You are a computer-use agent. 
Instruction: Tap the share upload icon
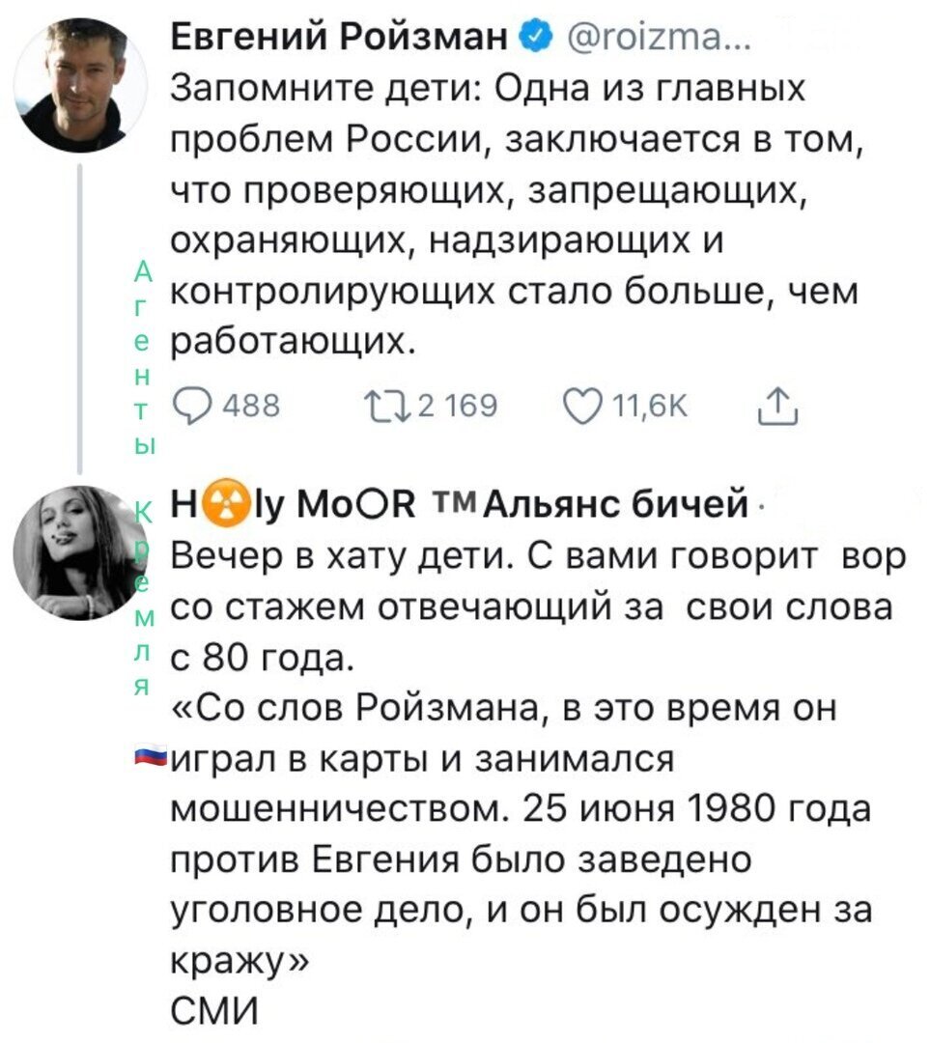click(777, 407)
